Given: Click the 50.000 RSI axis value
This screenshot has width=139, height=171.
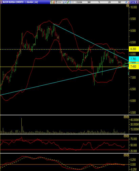Looking at the screenshot, I should [x=133, y=145].
